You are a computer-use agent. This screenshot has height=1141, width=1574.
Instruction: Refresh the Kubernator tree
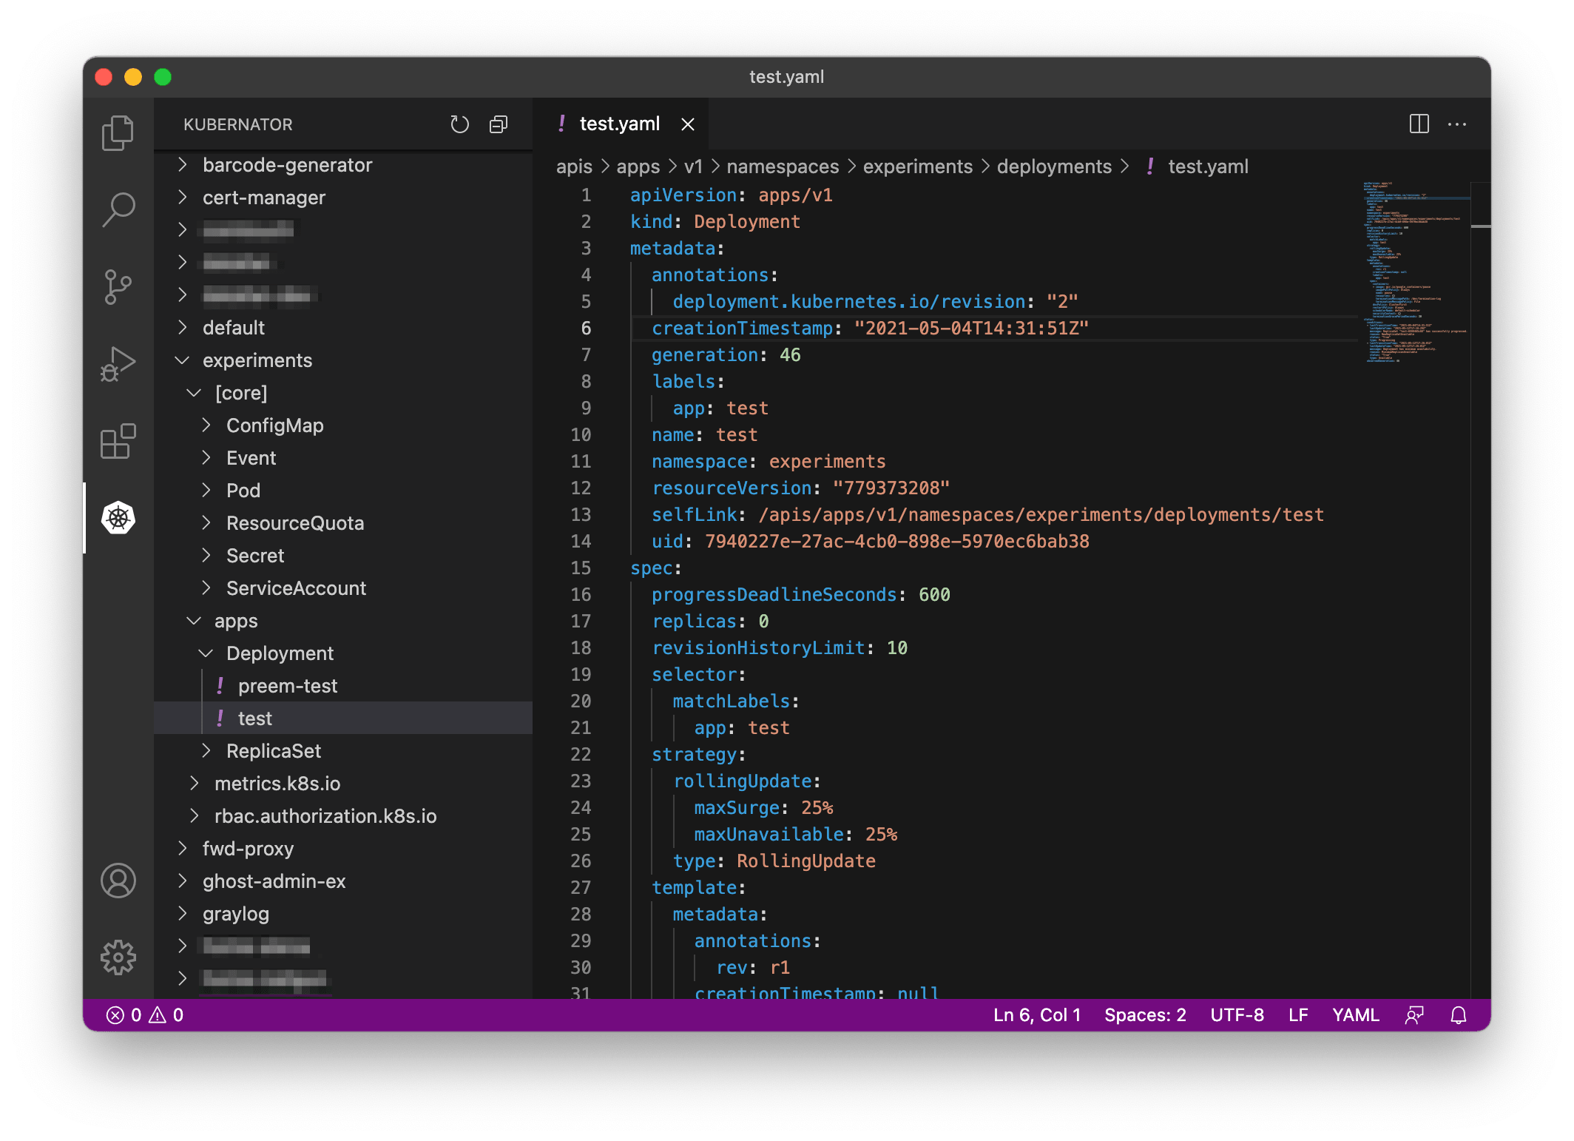tap(459, 124)
